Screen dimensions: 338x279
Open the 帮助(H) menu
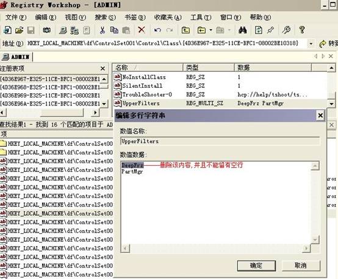(260, 17)
